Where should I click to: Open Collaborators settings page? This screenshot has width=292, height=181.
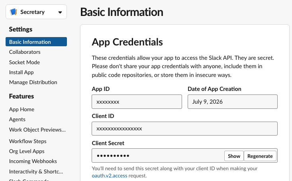(x=25, y=52)
